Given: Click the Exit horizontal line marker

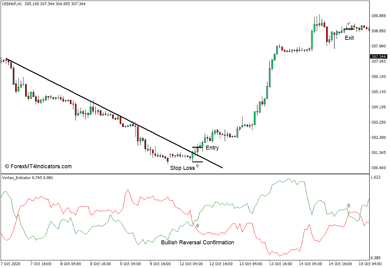Looking at the screenshot, I should click(x=349, y=29).
